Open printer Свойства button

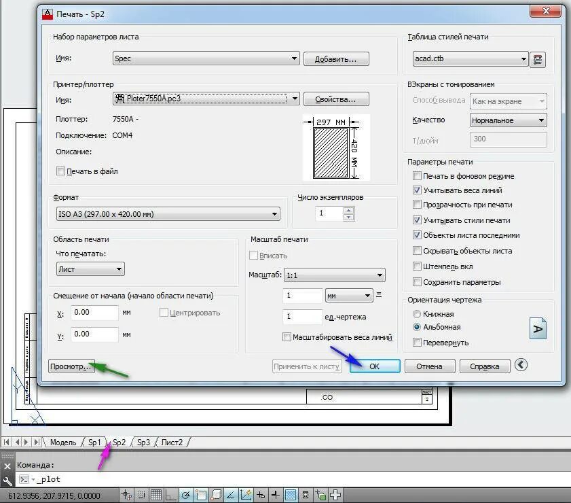pyautogui.click(x=336, y=99)
